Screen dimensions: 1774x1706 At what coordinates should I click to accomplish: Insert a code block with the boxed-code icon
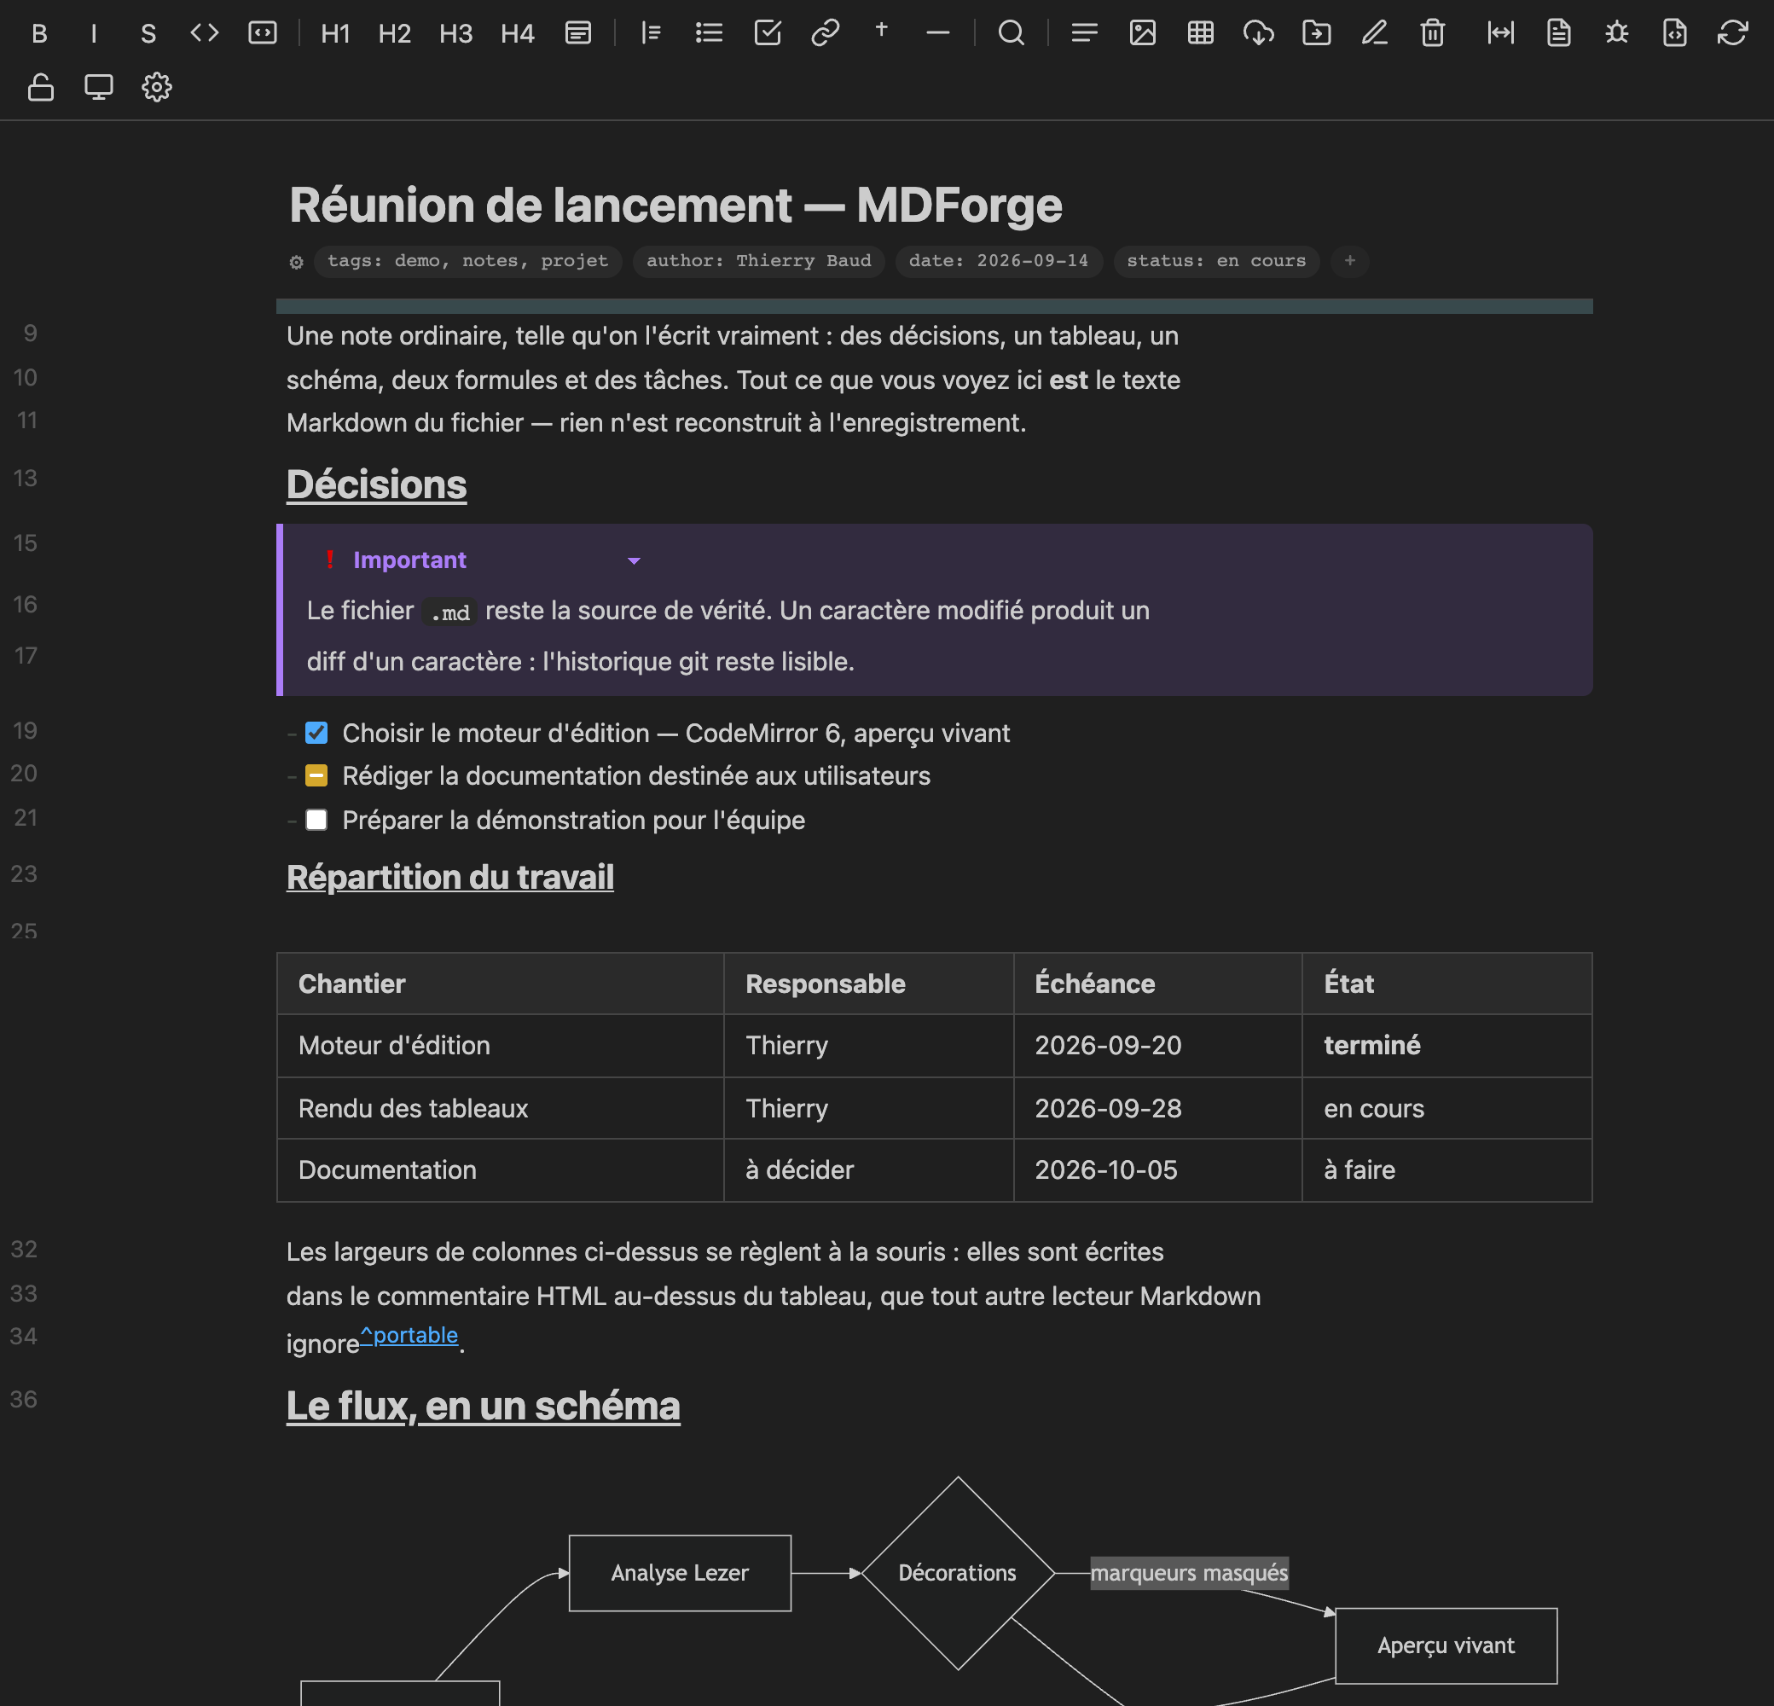263,33
